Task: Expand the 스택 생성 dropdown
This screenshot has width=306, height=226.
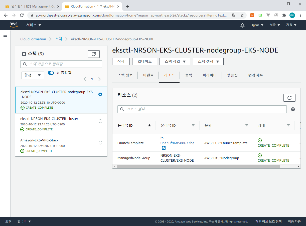Action: [x=208, y=62]
